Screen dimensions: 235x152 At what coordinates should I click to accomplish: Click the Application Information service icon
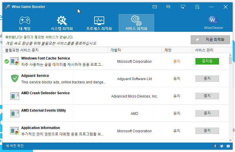pos(15,131)
